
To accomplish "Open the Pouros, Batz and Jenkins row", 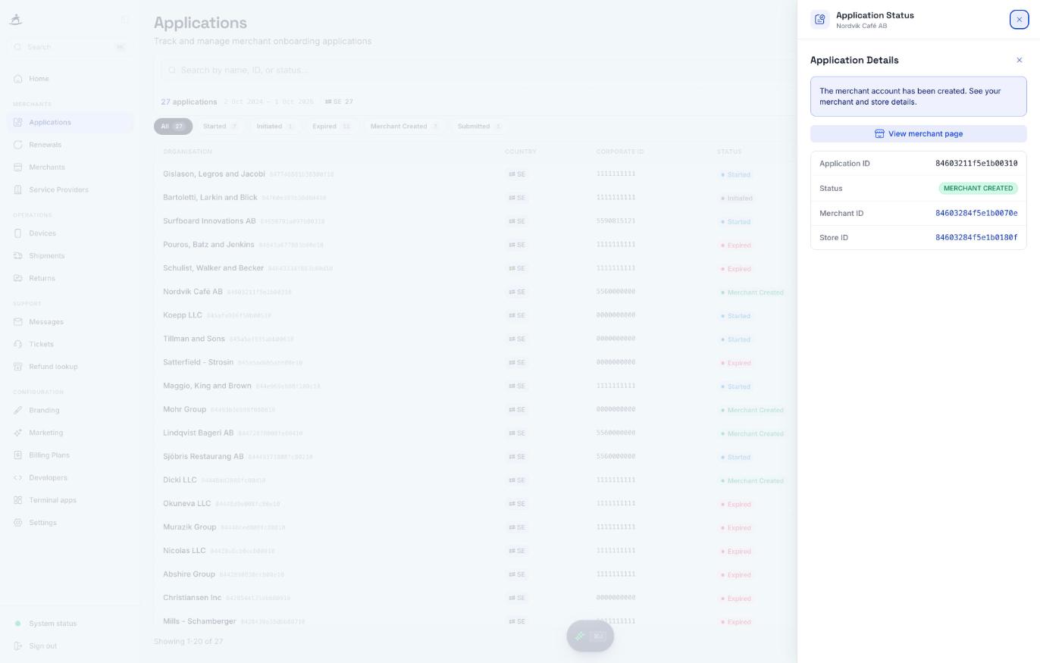I will pos(475,245).
